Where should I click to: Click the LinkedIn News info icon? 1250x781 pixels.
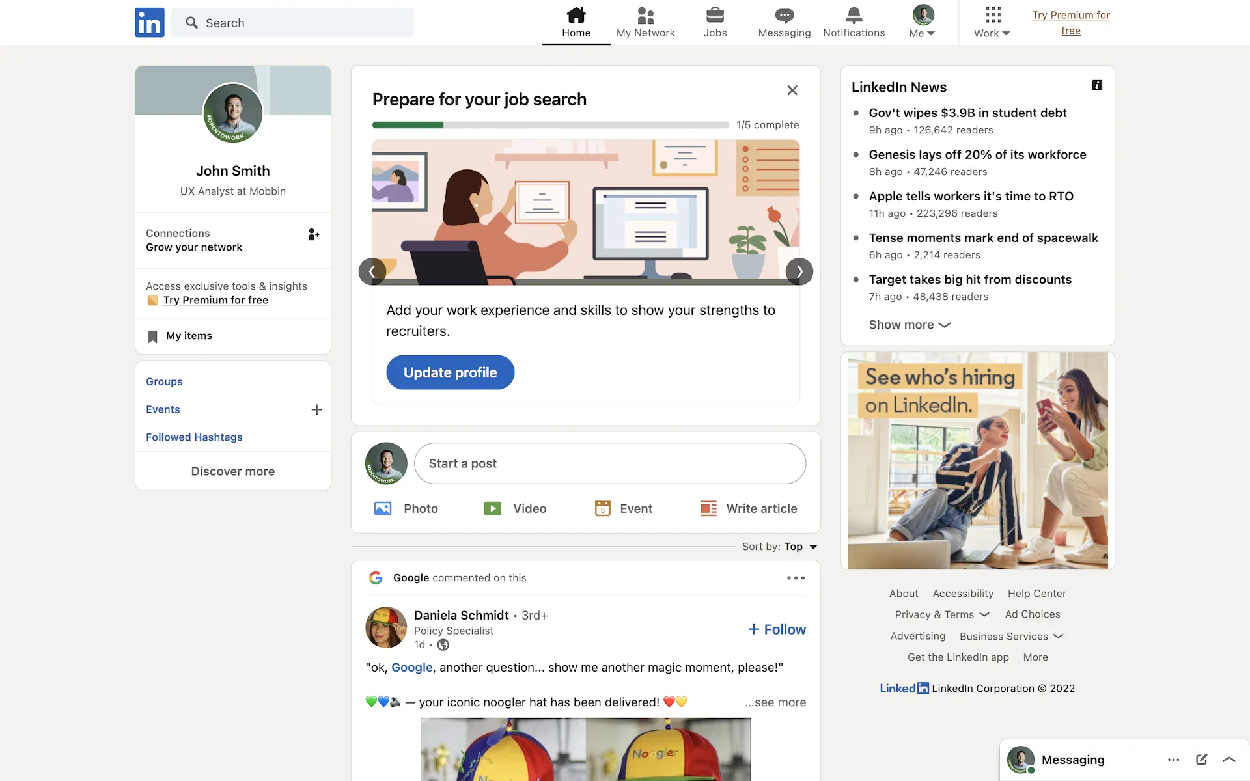(1097, 85)
